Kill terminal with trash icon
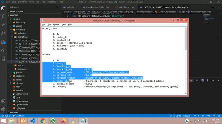This screenshot has width=222, height=124. pyautogui.click(x=207, y=80)
